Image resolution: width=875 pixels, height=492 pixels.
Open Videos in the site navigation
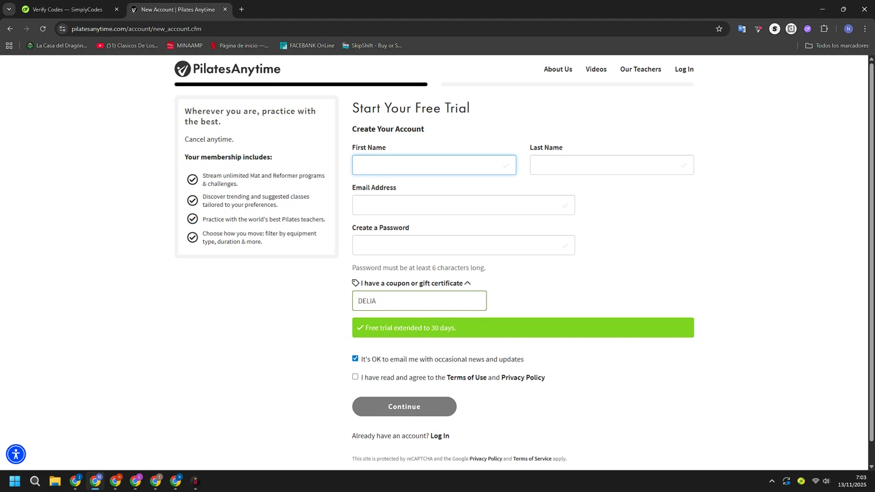(x=596, y=69)
